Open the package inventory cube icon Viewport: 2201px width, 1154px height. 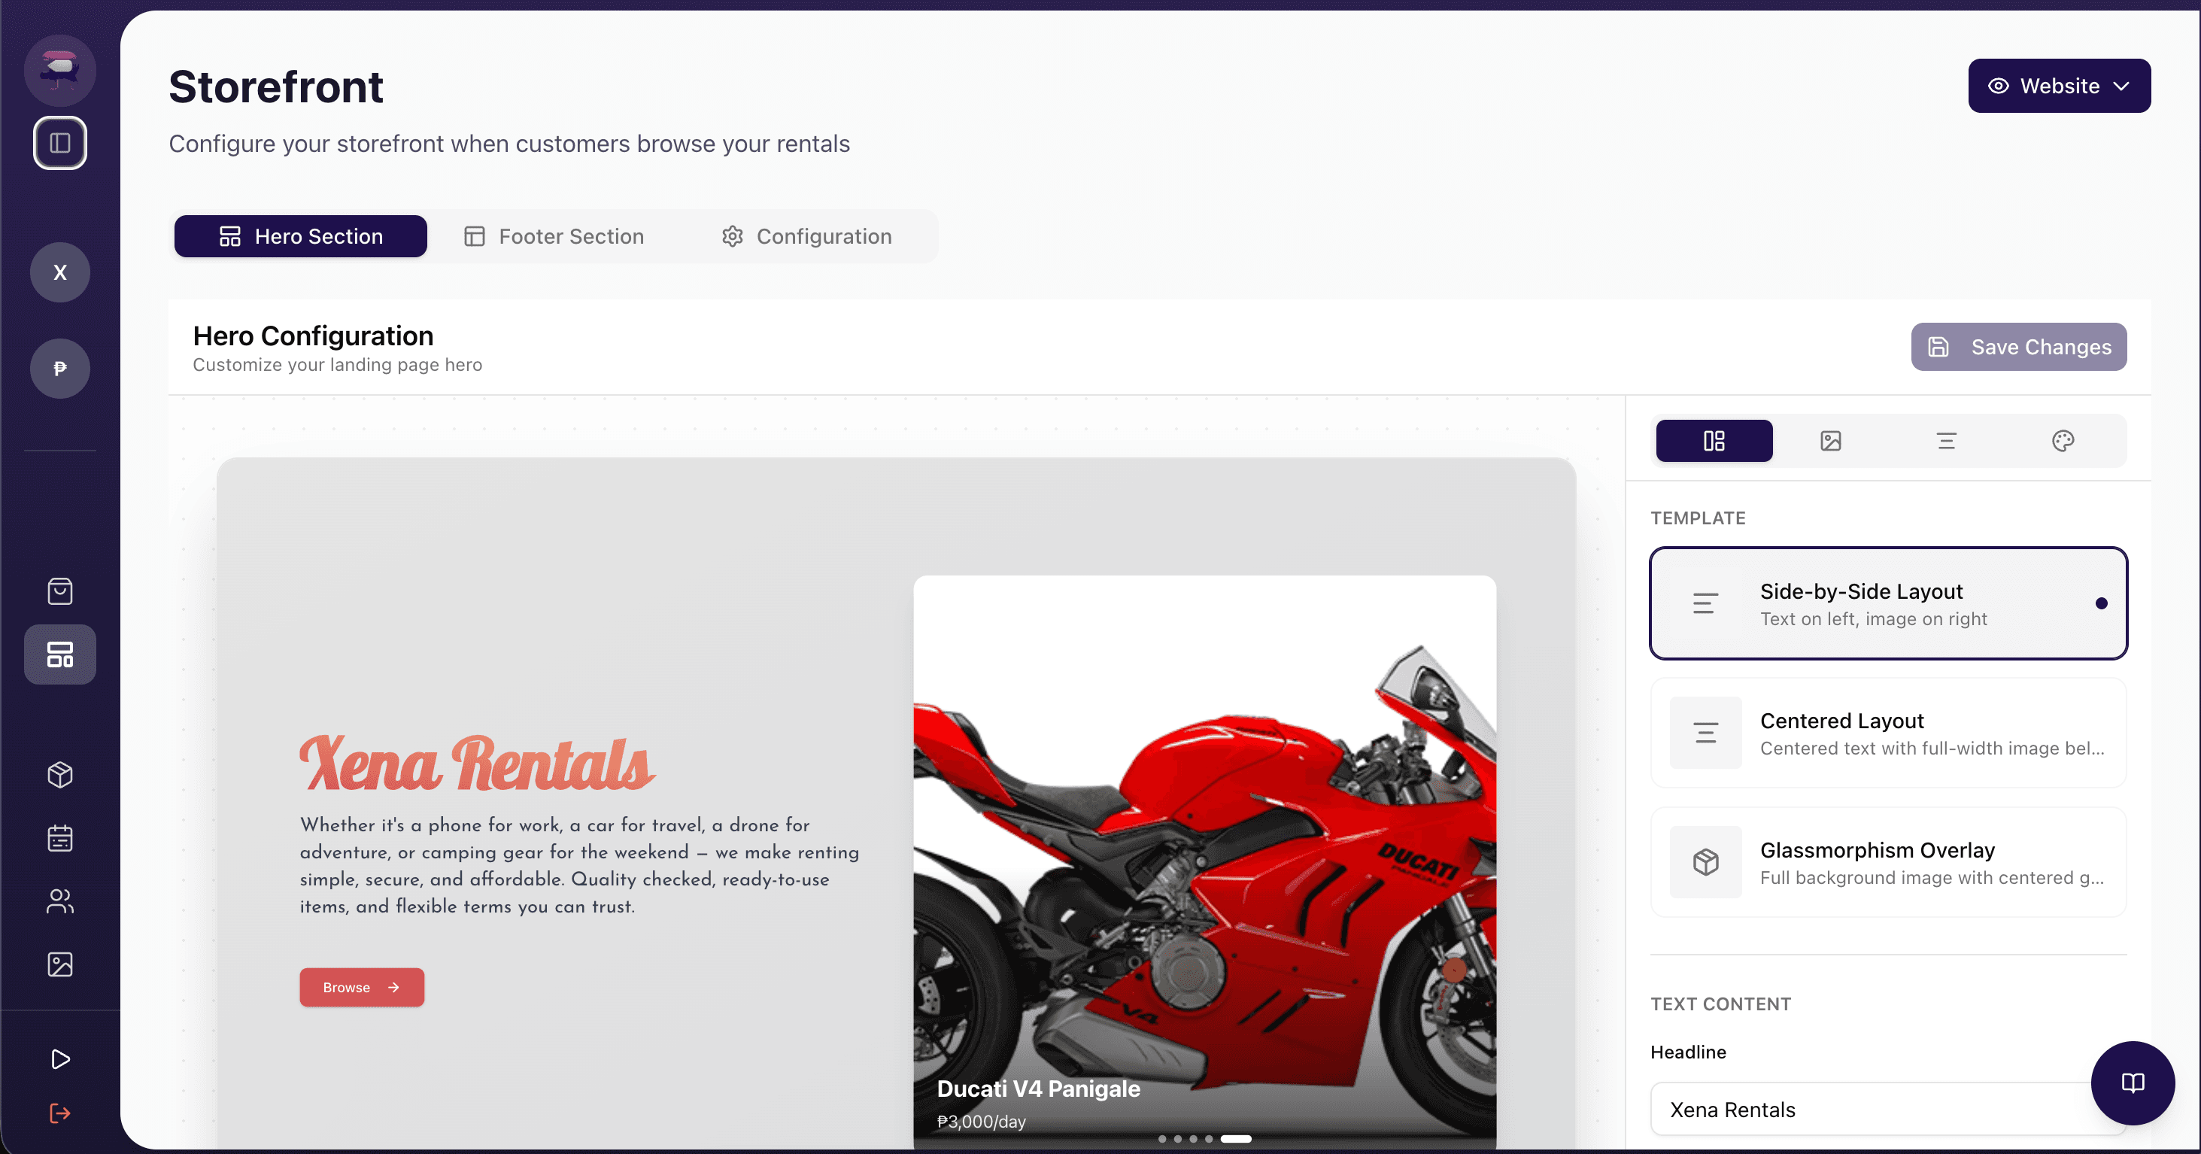[60, 775]
